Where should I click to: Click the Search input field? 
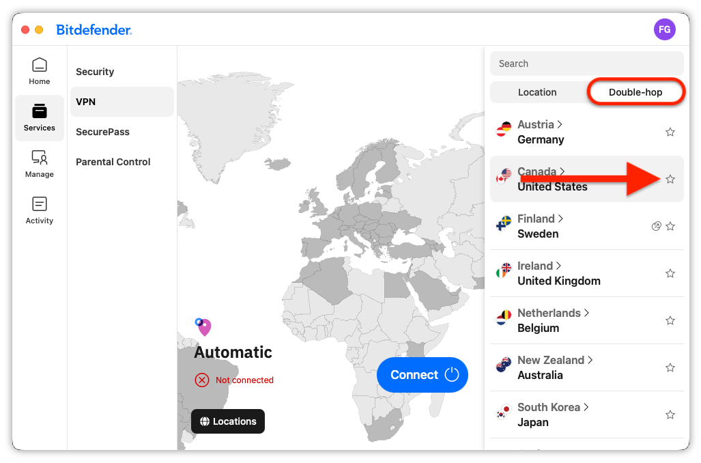[x=586, y=64]
